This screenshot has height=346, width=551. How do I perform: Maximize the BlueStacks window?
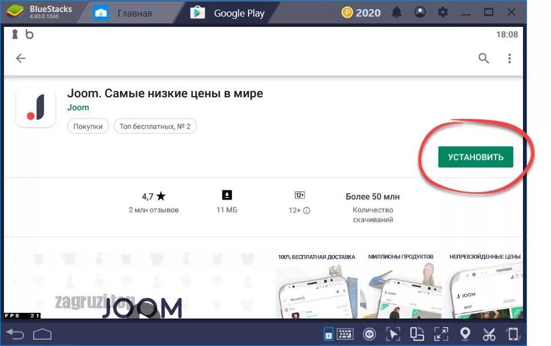point(489,13)
